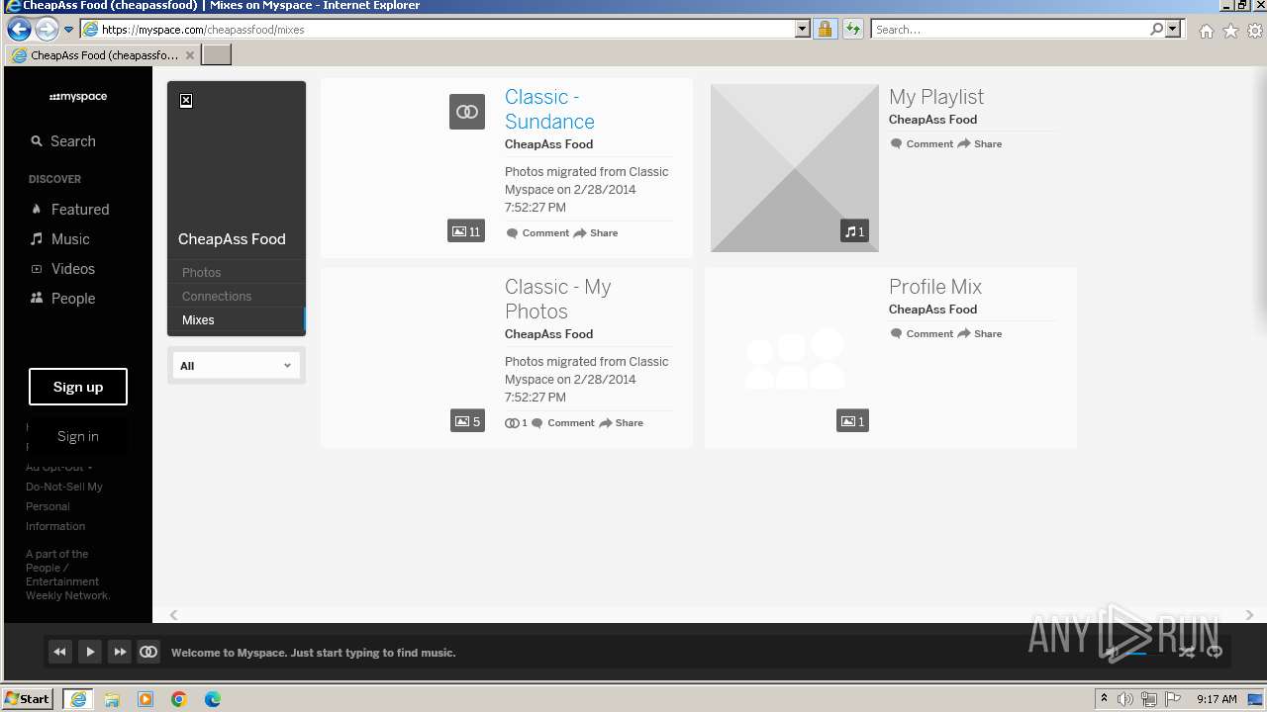Screen dimensions: 1267x712
Task: Click the 1 photo badge on Profile Mix
Action: (x=852, y=421)
